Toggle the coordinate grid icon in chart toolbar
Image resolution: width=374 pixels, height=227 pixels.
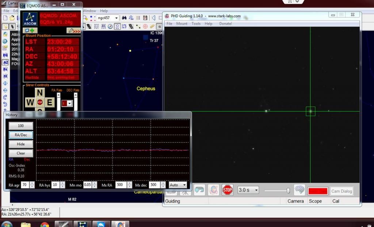click(96, 26)
